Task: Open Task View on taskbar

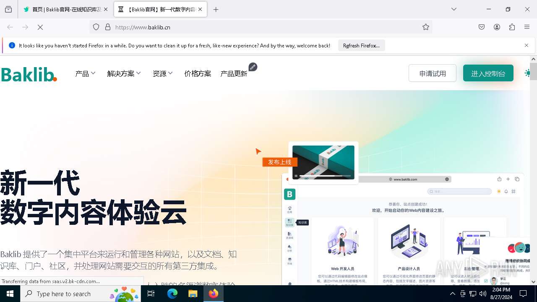Action: point(151,294)
